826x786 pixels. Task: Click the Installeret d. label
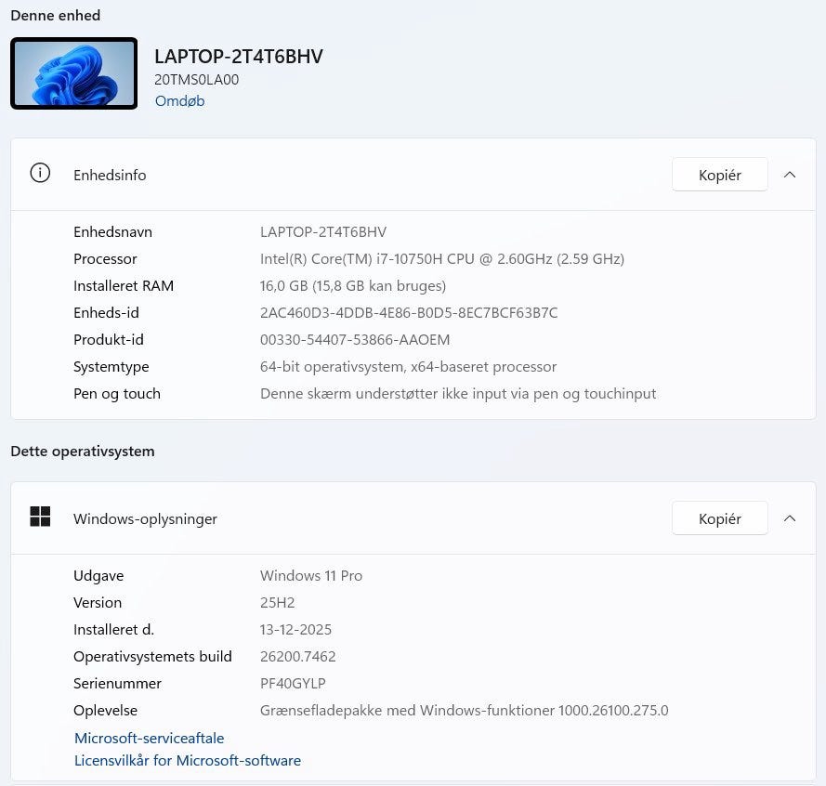point(113,629)
